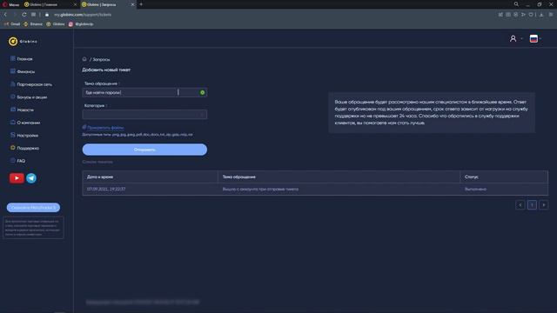
Task: Expand the Категория dropdown
Action: [144, 115]
